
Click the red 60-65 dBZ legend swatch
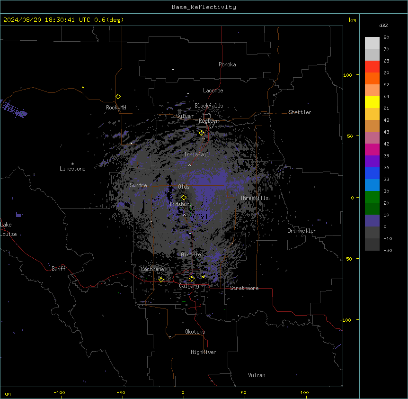click(x=372, y=67)
